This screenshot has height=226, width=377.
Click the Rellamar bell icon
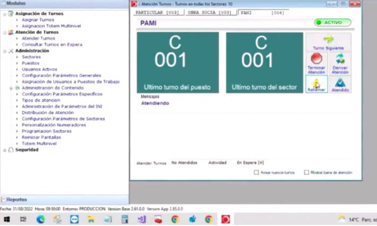click(x=317, y=83)
